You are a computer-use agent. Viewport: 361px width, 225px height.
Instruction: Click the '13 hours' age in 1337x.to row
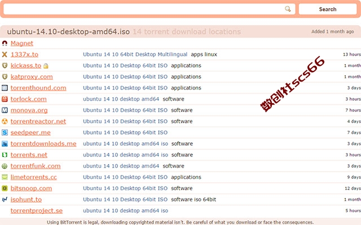point(352,55)
